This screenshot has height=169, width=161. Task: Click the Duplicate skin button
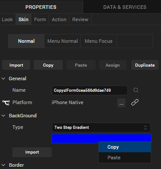click(145, 65)
